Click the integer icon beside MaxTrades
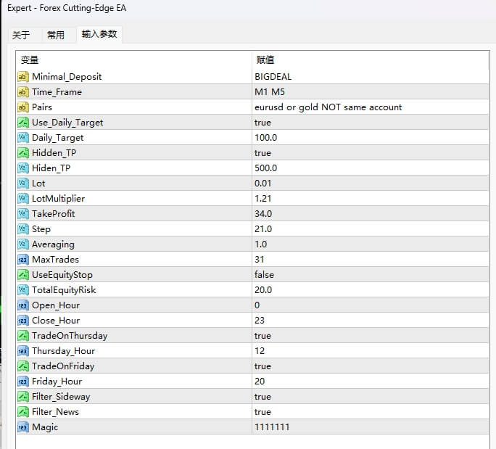Image resolution: width=496 pixels, height=449 pixels. point(22,260)
